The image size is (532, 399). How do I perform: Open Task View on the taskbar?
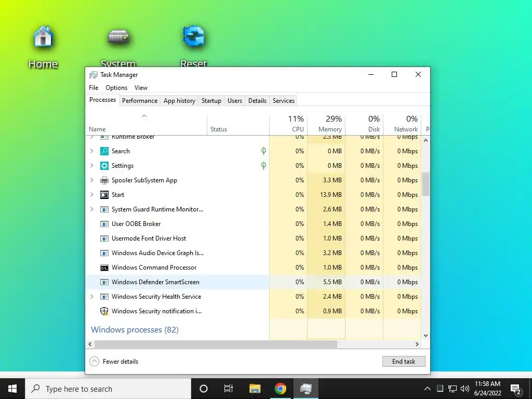click(x=229, y=389)
